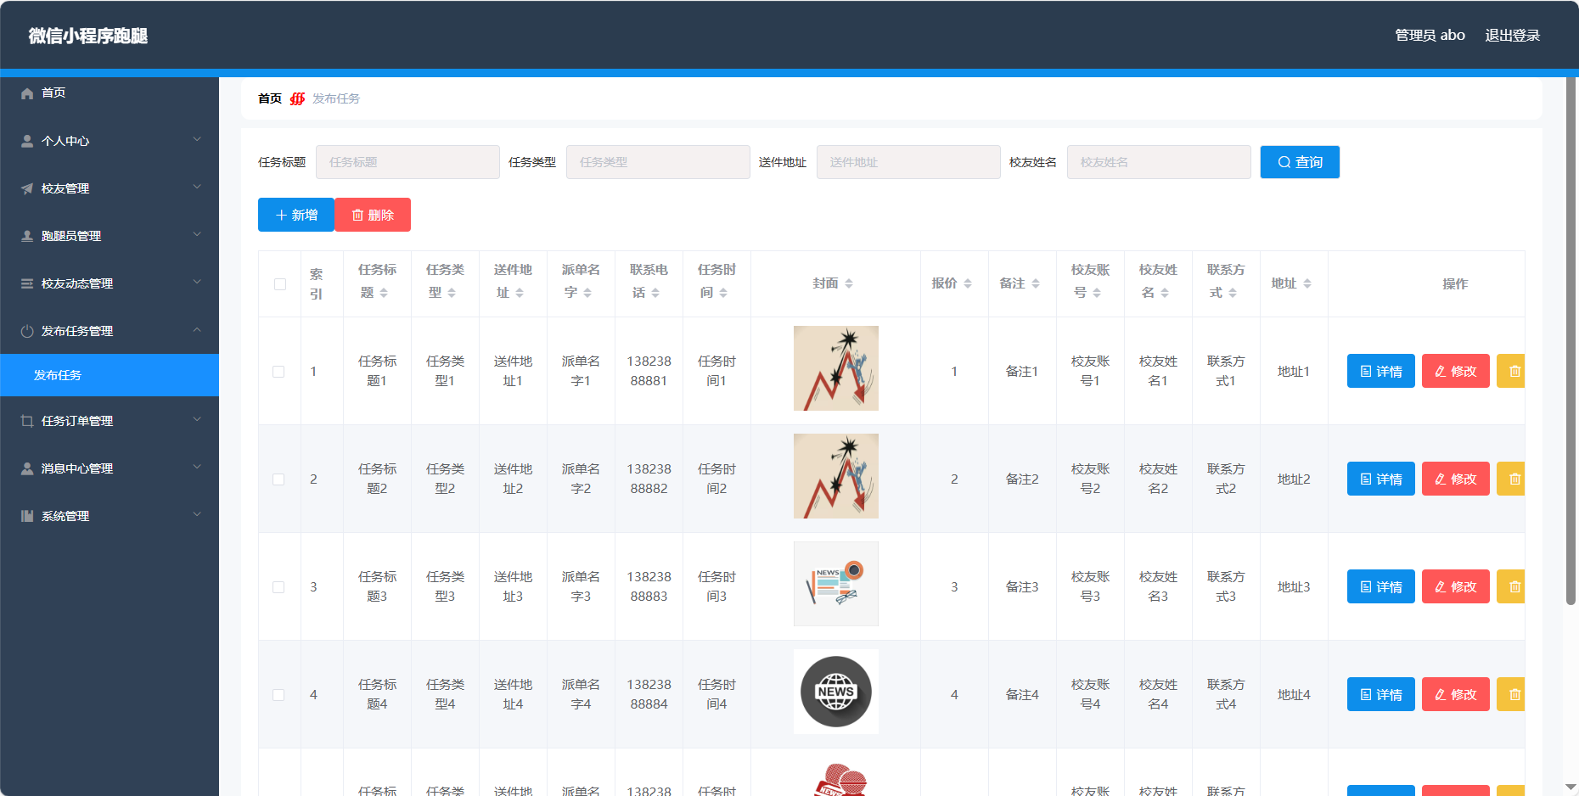Expand the 校友动态管理 menu chevron
Image resolution: width=1579 pixels, height=796 pixels.
point(197,282)
